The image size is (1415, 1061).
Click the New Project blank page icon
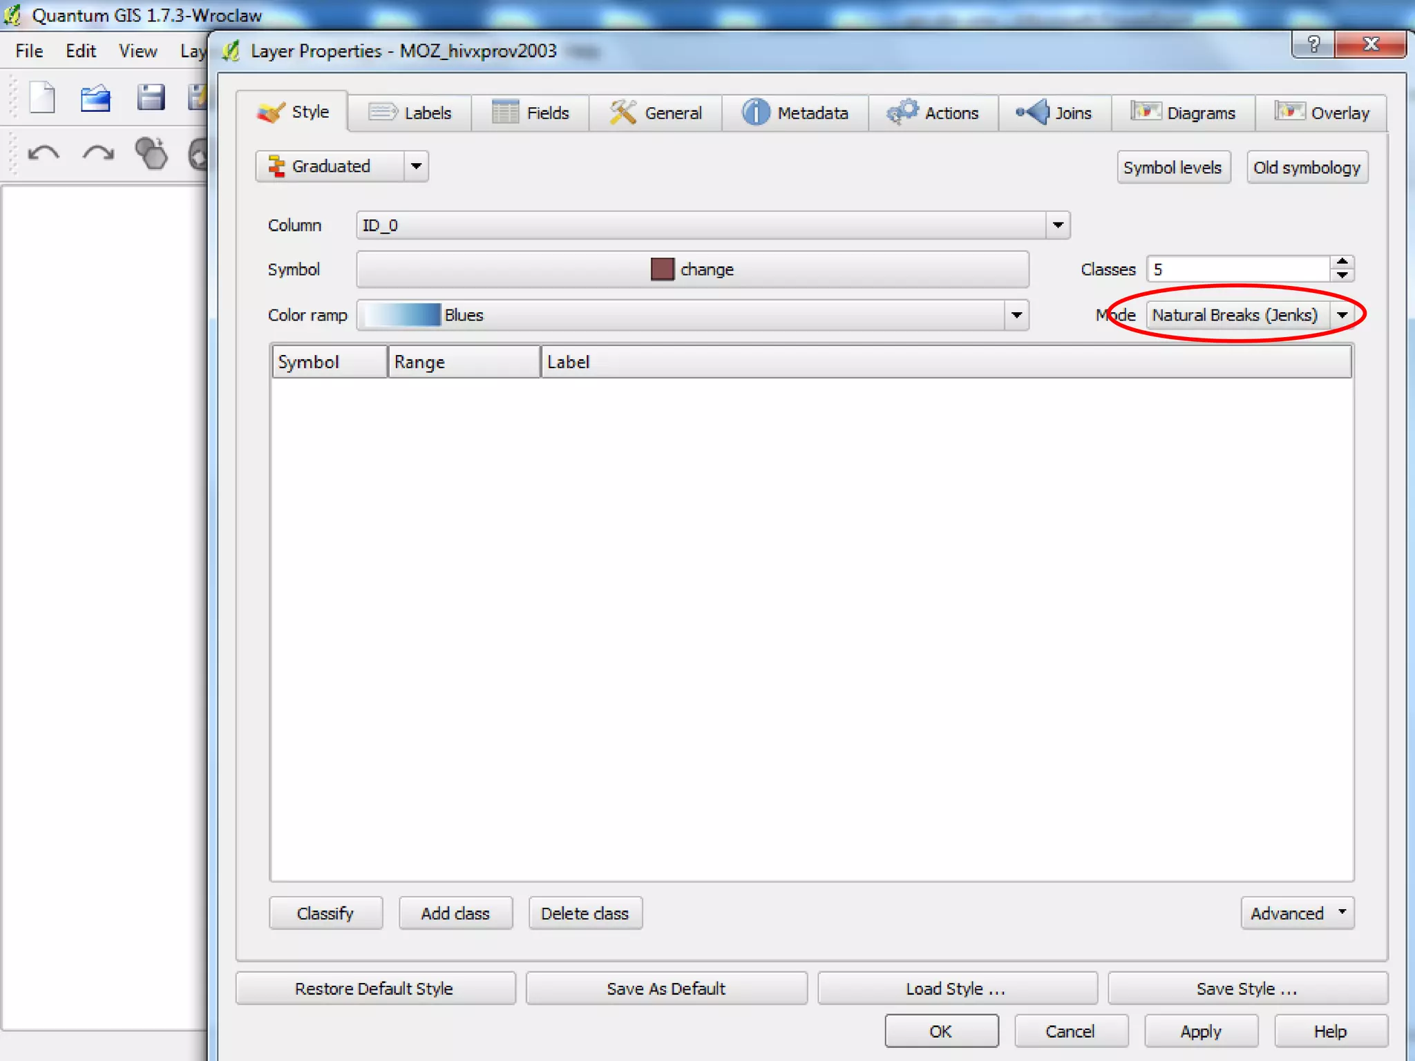click(x=42, y=97)
